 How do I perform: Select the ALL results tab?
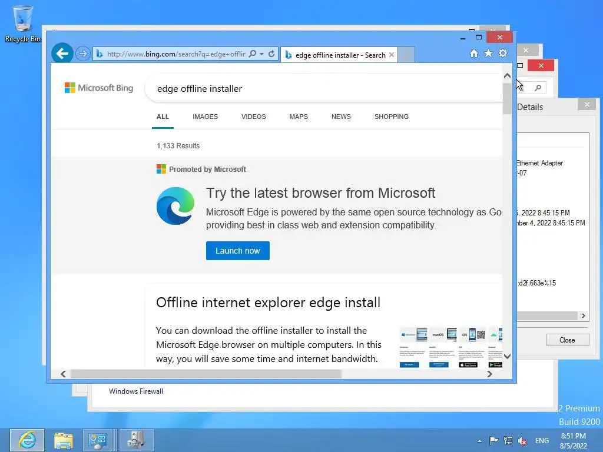(x=163, y=117)
